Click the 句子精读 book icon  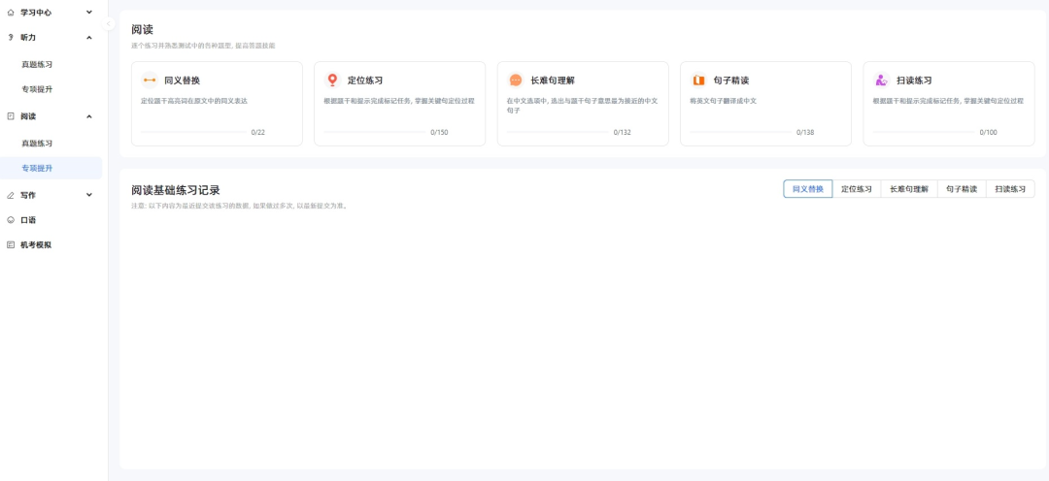(698, 80)
